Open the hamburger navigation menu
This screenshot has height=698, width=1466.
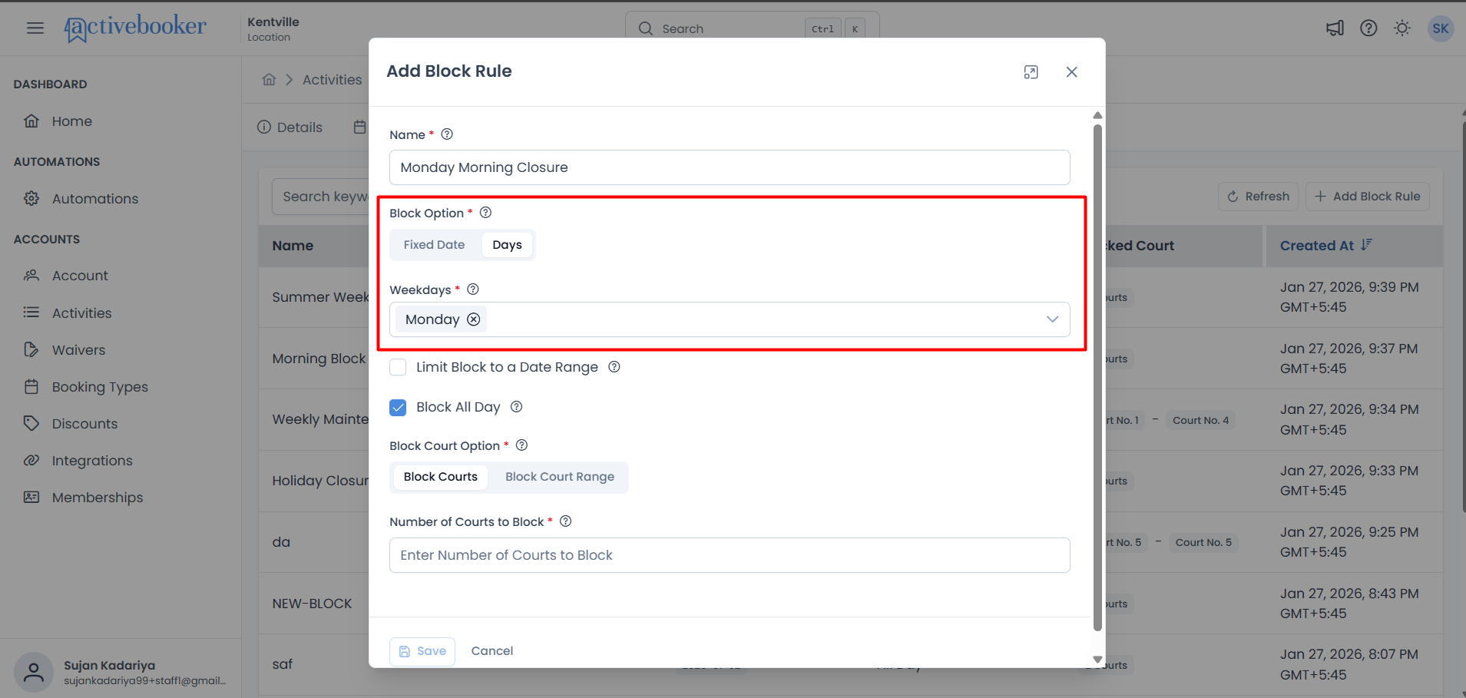click(x=35, y=28)
